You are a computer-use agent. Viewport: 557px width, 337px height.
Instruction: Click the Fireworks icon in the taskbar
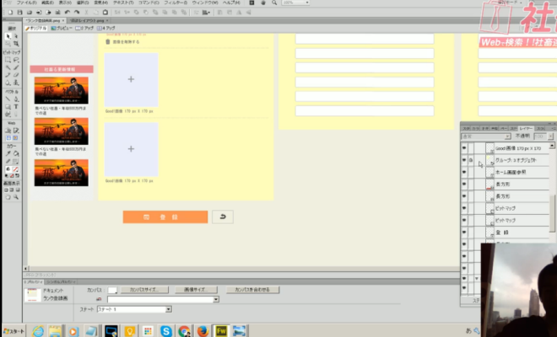[x=220, y=331]
